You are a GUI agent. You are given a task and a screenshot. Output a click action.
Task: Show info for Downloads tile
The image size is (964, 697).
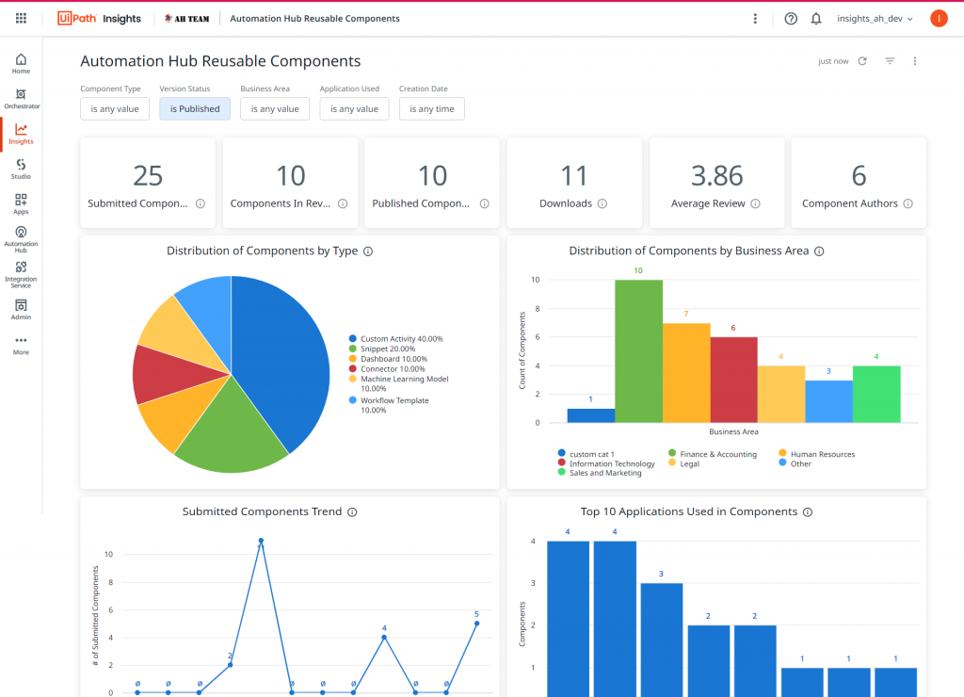(602, 203)
